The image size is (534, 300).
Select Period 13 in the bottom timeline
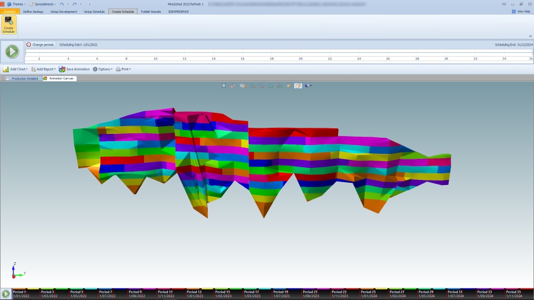(195, 294)
